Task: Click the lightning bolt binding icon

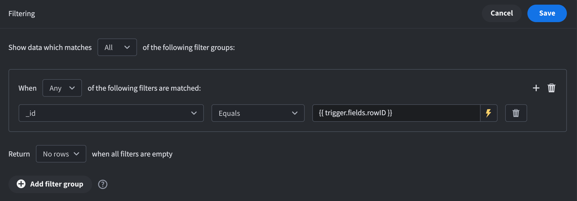Action: (489, 113)
